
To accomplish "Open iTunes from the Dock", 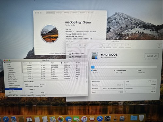I will click(84, 119).
